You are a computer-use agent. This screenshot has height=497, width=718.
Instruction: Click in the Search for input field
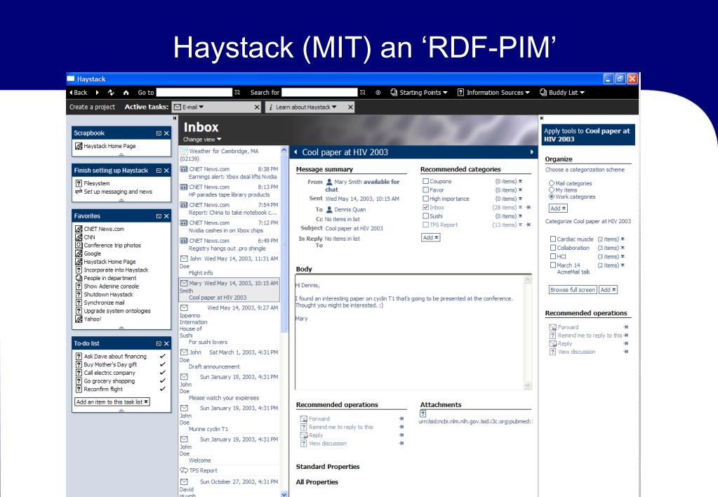319,93
